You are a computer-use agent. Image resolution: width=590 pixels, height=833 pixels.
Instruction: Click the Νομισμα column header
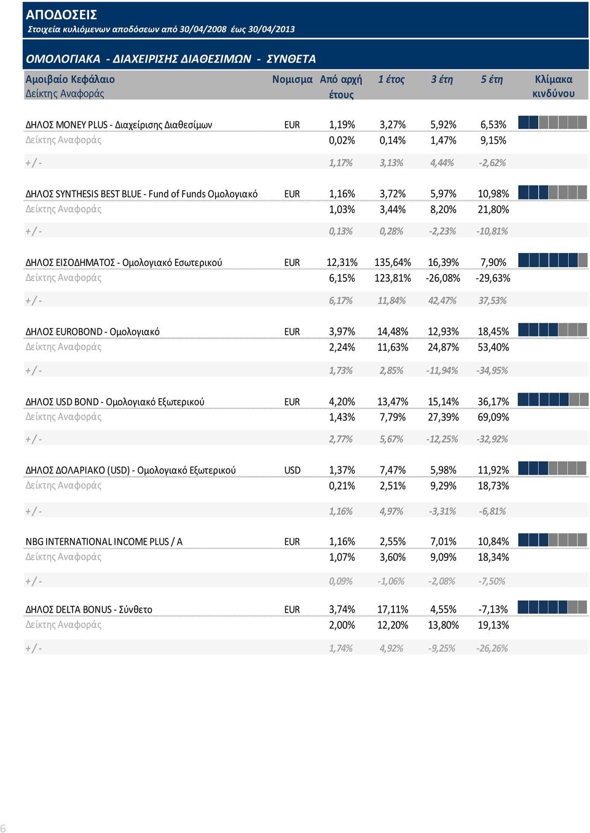pos(293,79)
